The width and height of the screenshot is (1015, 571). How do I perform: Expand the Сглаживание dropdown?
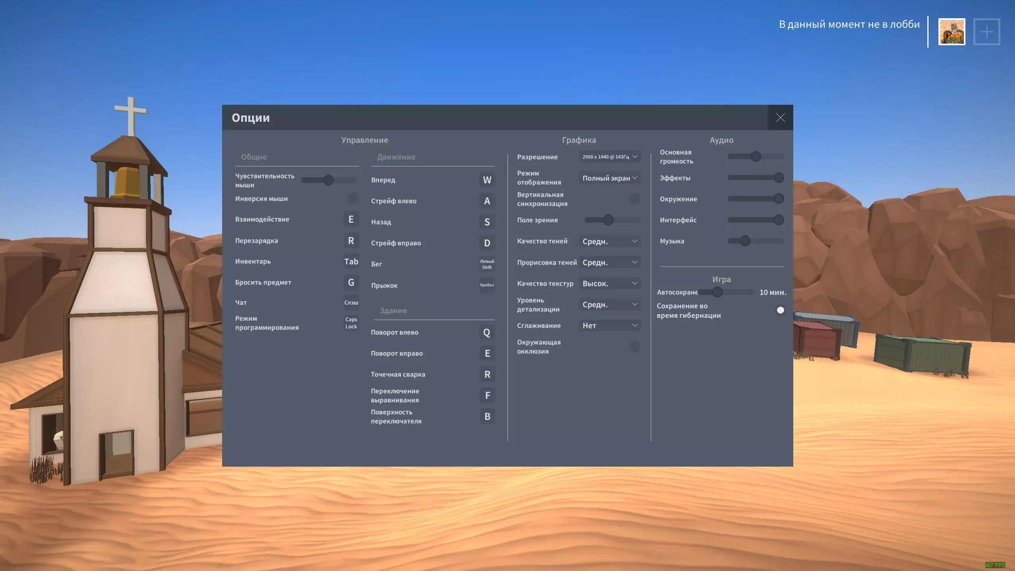610,325
